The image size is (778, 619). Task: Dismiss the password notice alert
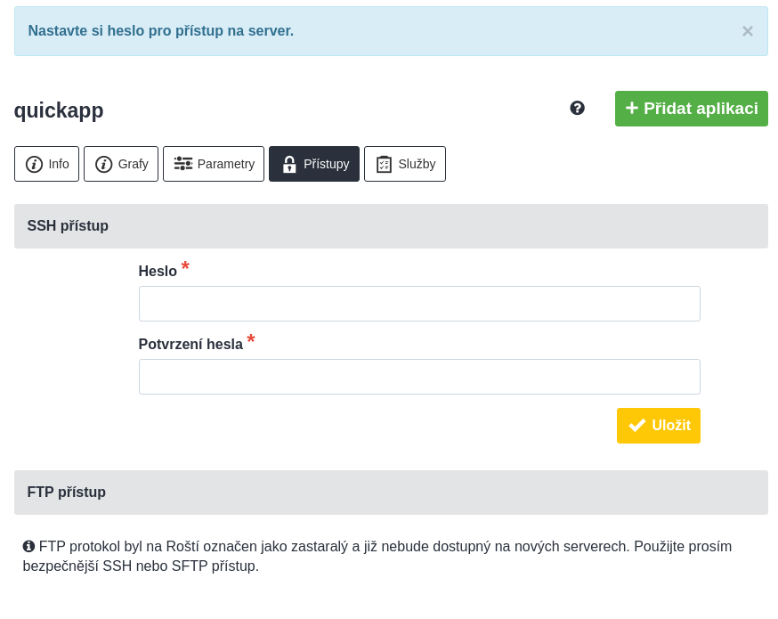[x=747, y=31]
